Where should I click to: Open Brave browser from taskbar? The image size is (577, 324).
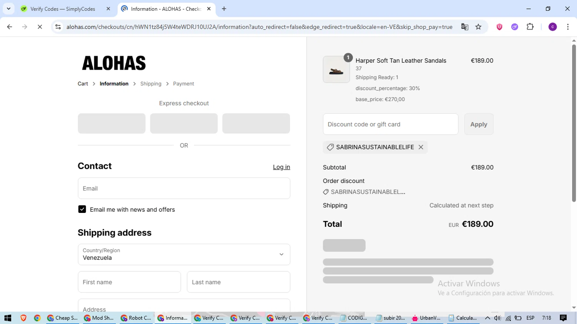[x=23, y=318]
